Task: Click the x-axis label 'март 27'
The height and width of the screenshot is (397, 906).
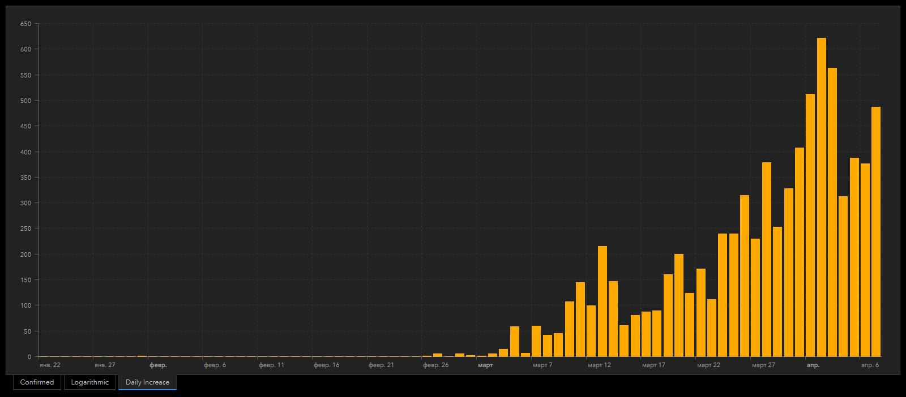Action: (763, 365)
